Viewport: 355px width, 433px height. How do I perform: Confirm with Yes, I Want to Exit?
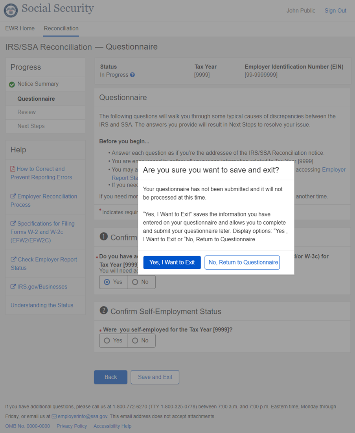click(172, 263)
